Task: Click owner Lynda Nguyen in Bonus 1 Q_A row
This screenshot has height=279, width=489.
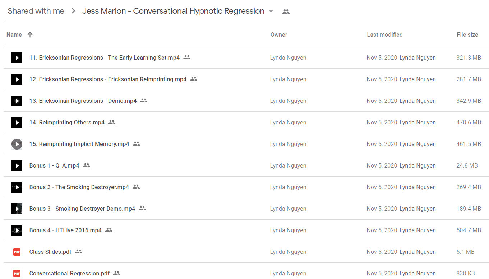Action: (288, 165)
